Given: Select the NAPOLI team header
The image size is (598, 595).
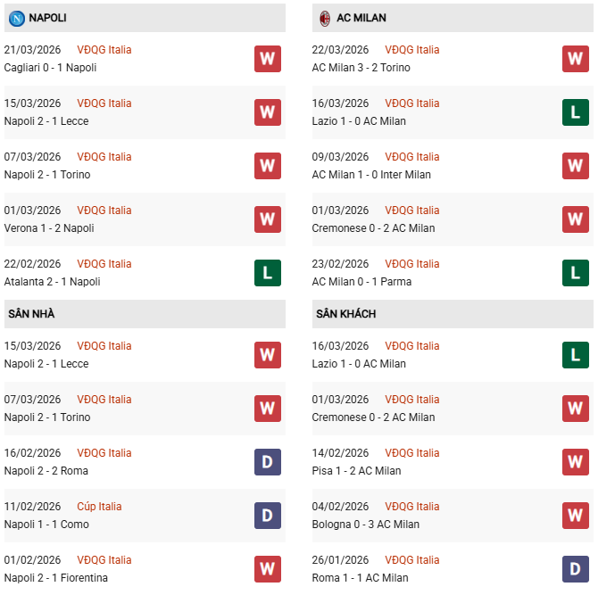Looking at the screenshot, I should pos(47,18).
